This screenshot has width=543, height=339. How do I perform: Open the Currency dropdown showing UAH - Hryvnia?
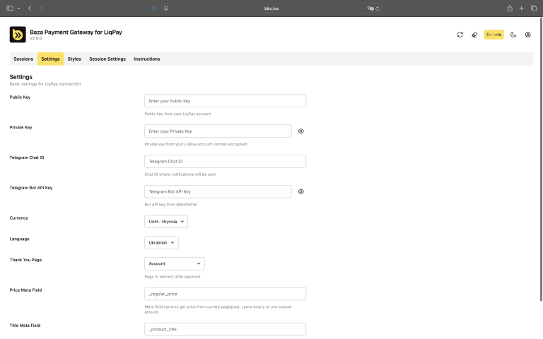[x=166, y=222]
